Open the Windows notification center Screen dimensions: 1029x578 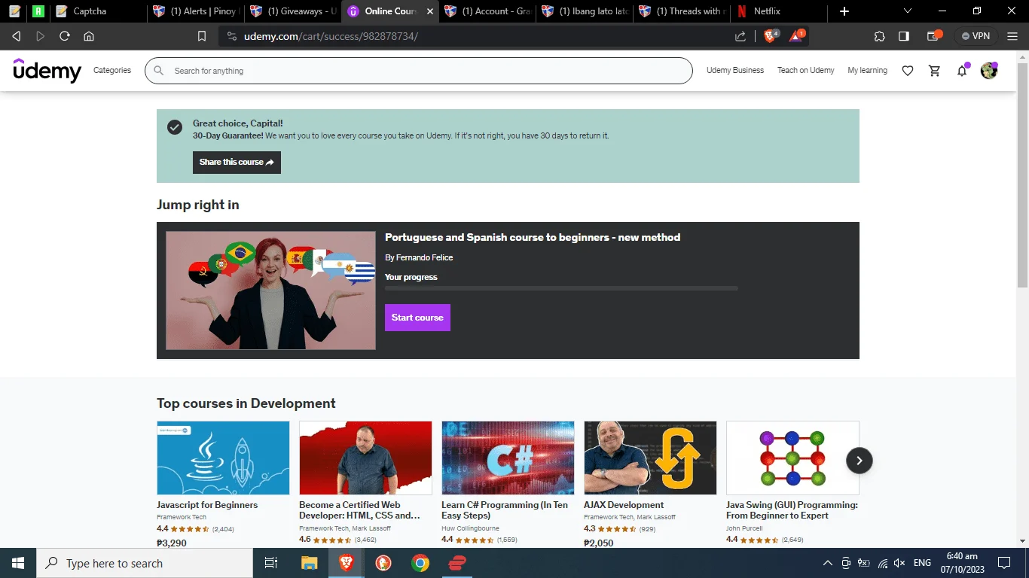[1004, 563]
